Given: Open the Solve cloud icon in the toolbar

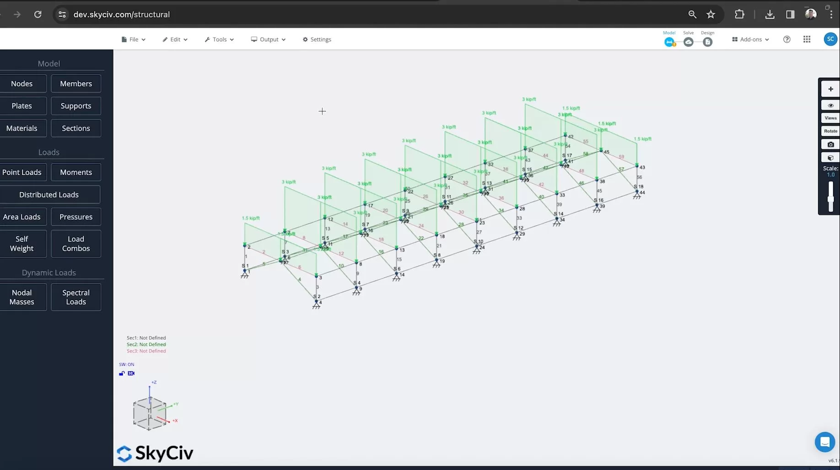Looking at the screenshot, I should click(688, 42).
